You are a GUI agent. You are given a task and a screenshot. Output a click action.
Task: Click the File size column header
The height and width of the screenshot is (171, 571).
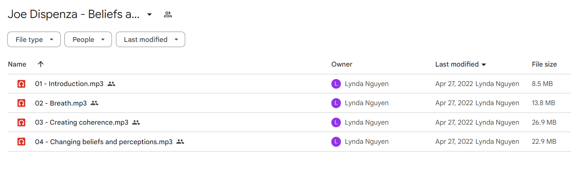click(x=544, y=64)
